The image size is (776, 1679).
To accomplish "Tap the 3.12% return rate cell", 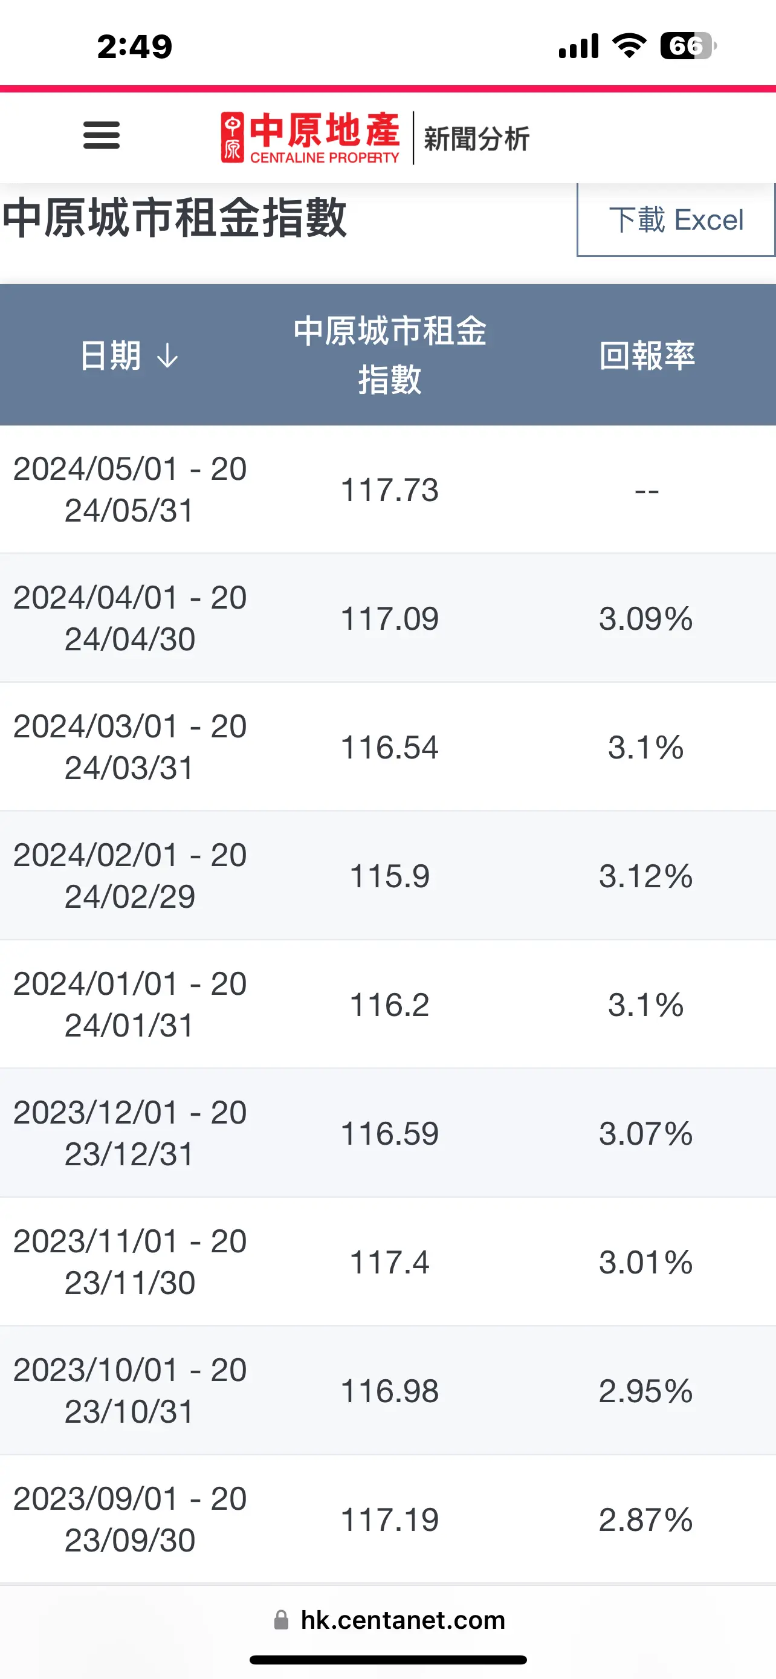I will click(x=645, y=876).
